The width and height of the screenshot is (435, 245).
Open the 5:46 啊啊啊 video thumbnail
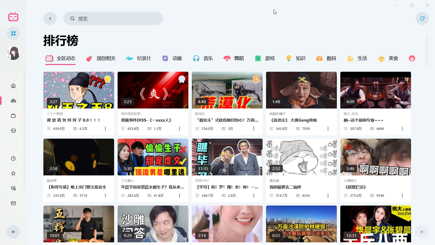point(376,157)
